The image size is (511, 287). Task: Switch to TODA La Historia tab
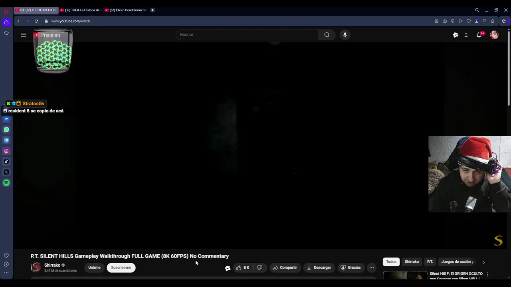[81, 10]
